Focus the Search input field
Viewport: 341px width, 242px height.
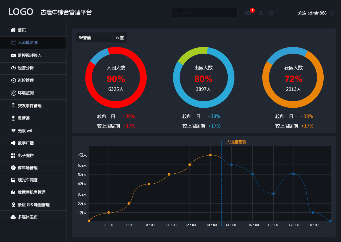(207, 13)
